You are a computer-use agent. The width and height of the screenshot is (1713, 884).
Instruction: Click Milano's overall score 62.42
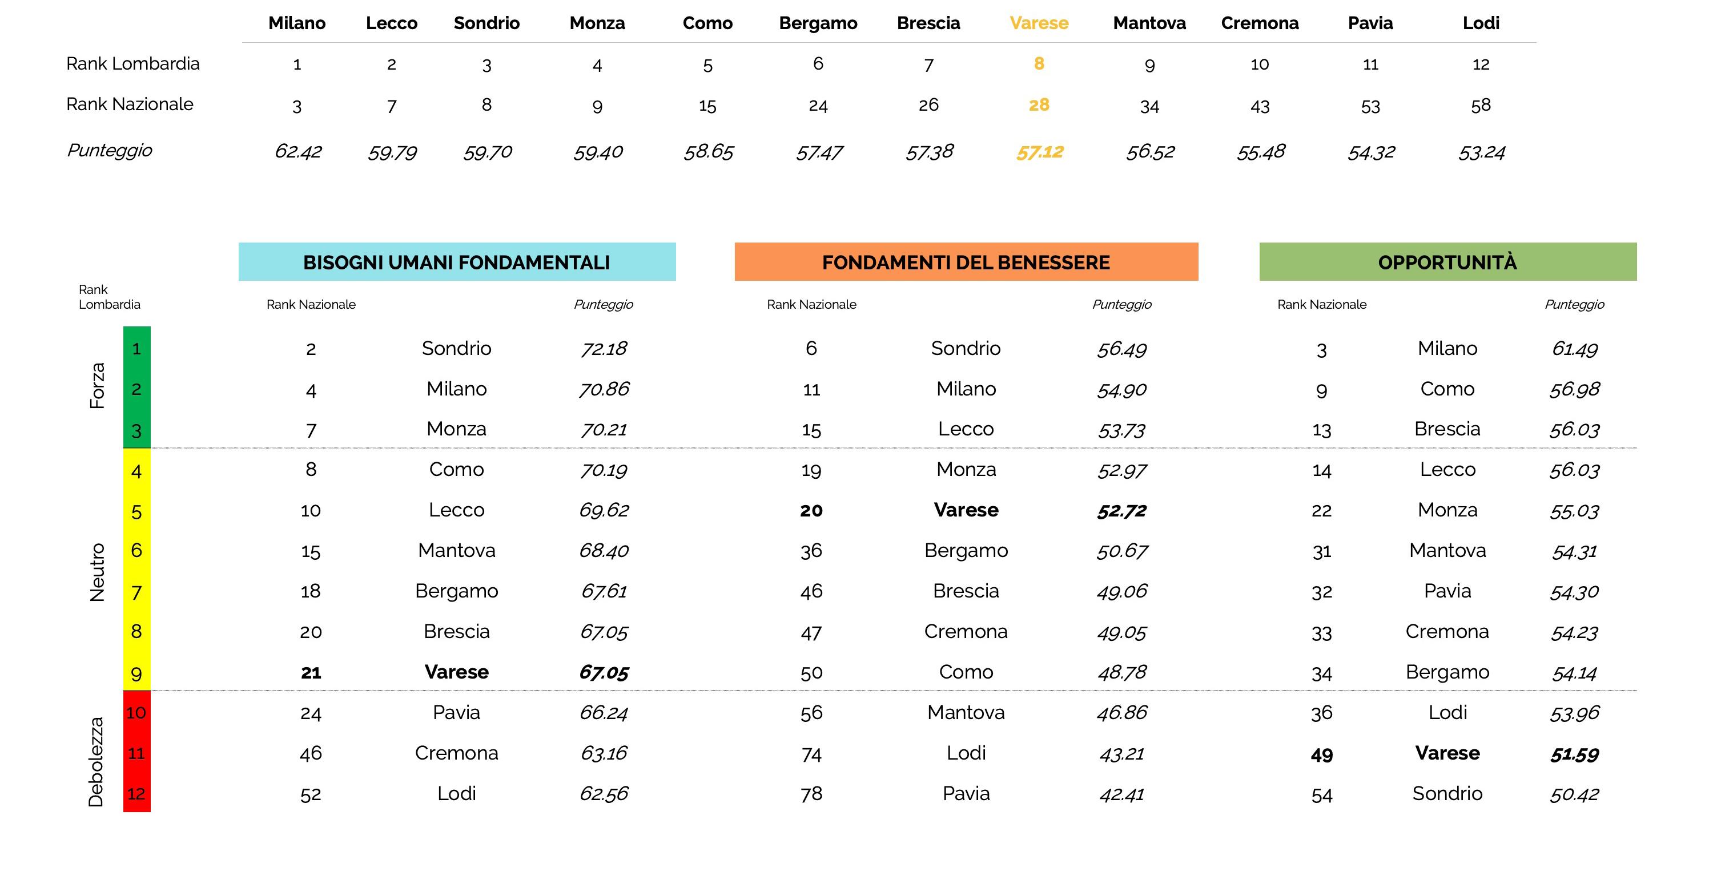298,152
